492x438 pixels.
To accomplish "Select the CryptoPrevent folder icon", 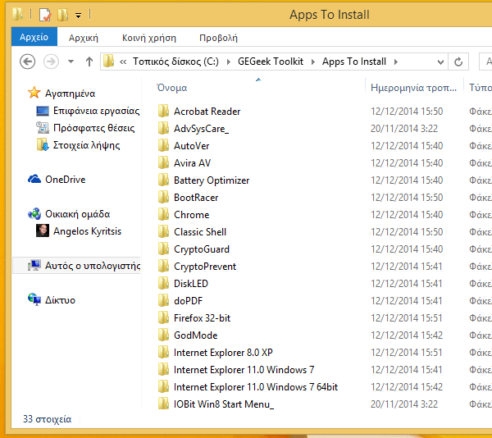I will pos(163,267).
